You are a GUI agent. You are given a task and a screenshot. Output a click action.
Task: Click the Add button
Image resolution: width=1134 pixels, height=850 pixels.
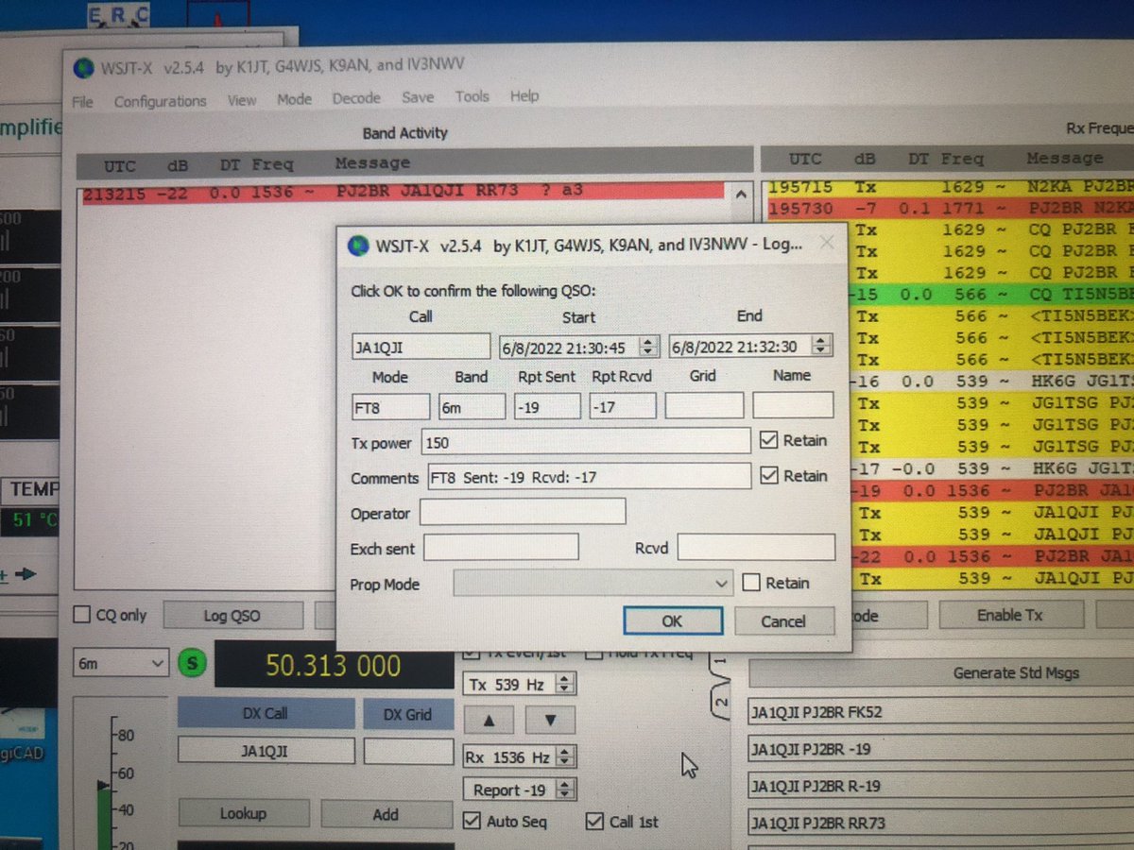click(x=386, y=813)
